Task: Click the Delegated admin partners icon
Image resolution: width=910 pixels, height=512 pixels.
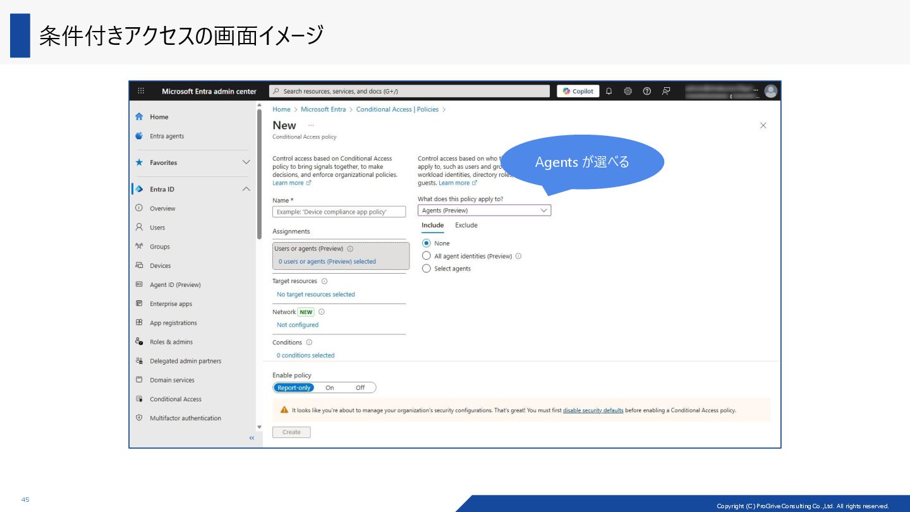Action: coord(139,361)
